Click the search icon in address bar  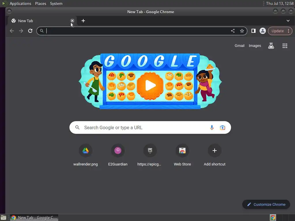click(42, 31)
